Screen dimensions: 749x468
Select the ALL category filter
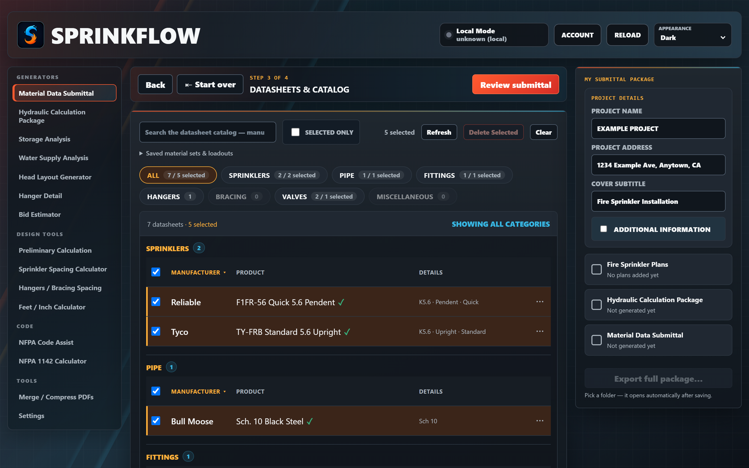[178, 175]
